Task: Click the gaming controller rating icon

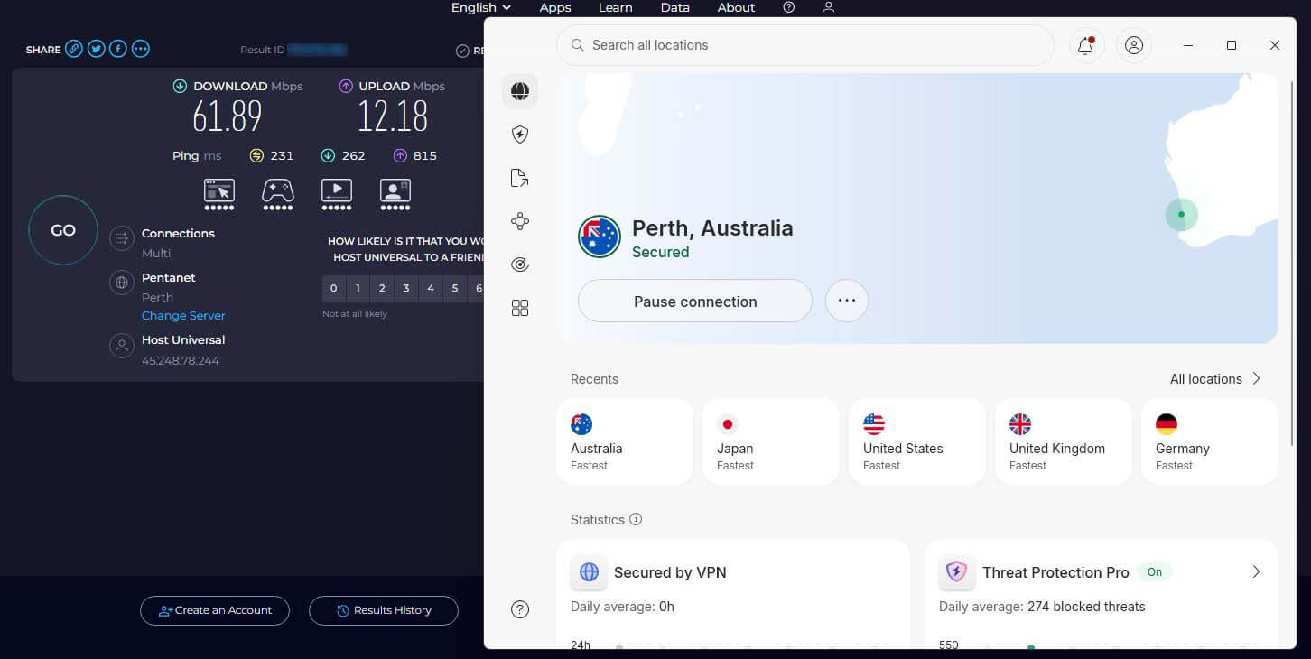Action: 278,194
